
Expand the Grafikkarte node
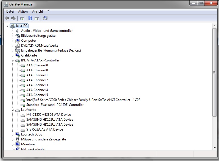click(13, 56)
